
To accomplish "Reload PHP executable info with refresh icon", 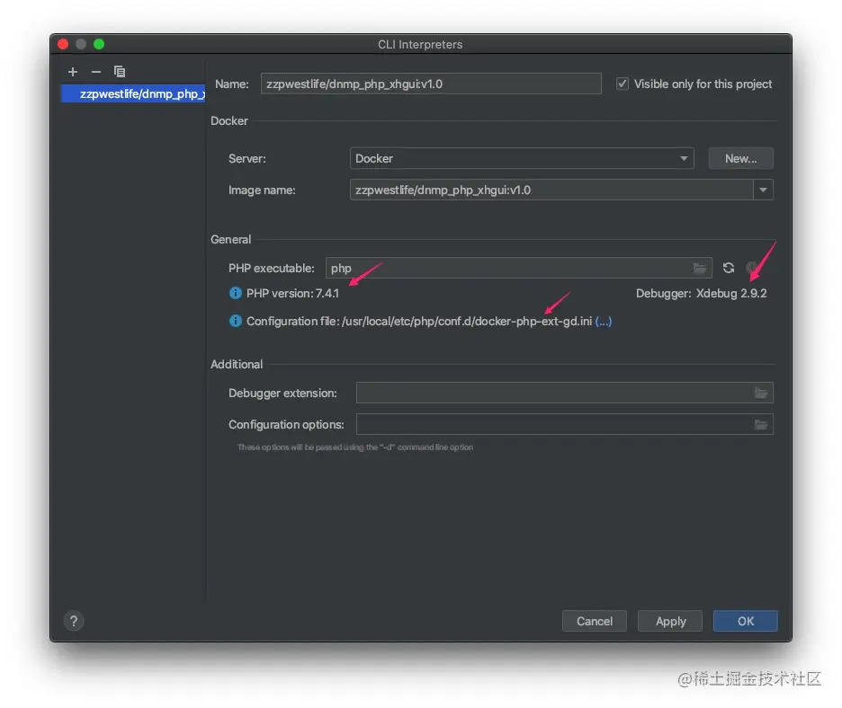I will (x=728, y=268).
